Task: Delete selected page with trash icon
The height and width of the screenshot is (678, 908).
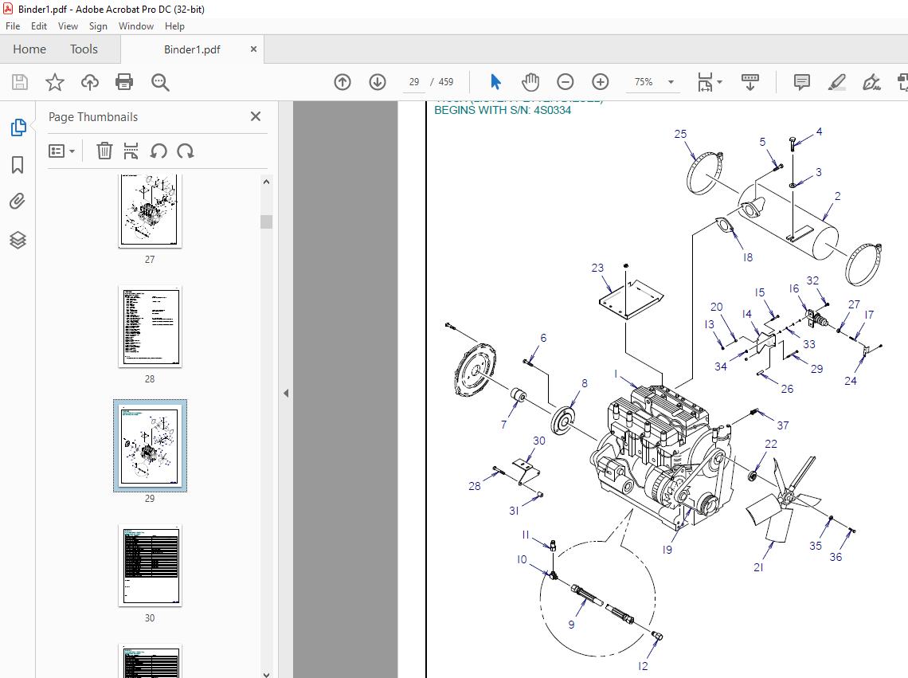Action: click(x=104, y=151)
